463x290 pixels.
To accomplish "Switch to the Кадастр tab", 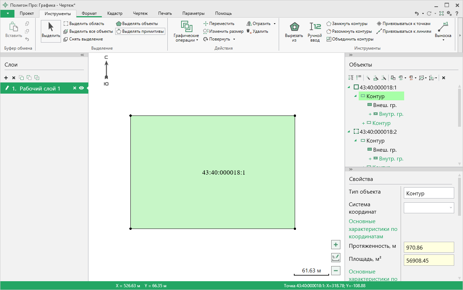I will (x=115, y=13).
